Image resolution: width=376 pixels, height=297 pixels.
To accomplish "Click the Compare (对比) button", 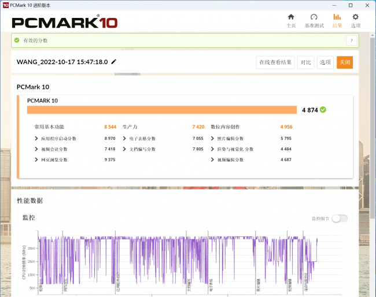I will coord(305,62).
